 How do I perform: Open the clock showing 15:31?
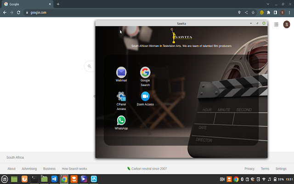289,179
